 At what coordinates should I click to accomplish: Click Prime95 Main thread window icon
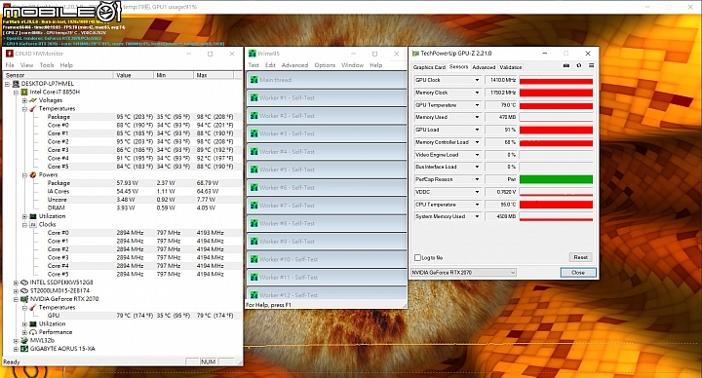(x=254, y=80)
